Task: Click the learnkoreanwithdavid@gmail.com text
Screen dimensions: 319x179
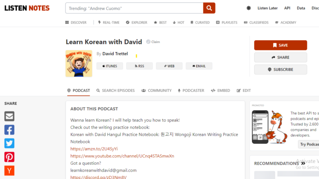Action: click(104, 170)
